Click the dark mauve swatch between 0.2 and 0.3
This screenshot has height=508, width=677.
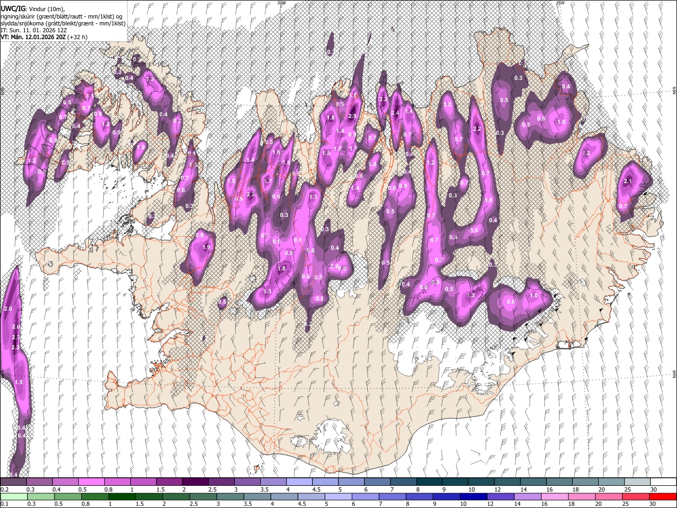click(x=13, y=482)
